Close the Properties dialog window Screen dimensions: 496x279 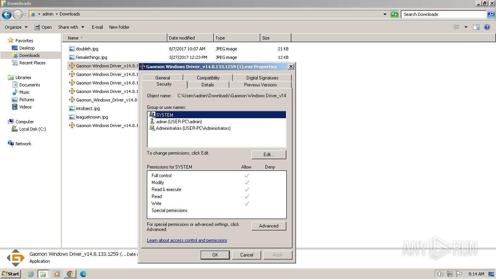[291, 67]
